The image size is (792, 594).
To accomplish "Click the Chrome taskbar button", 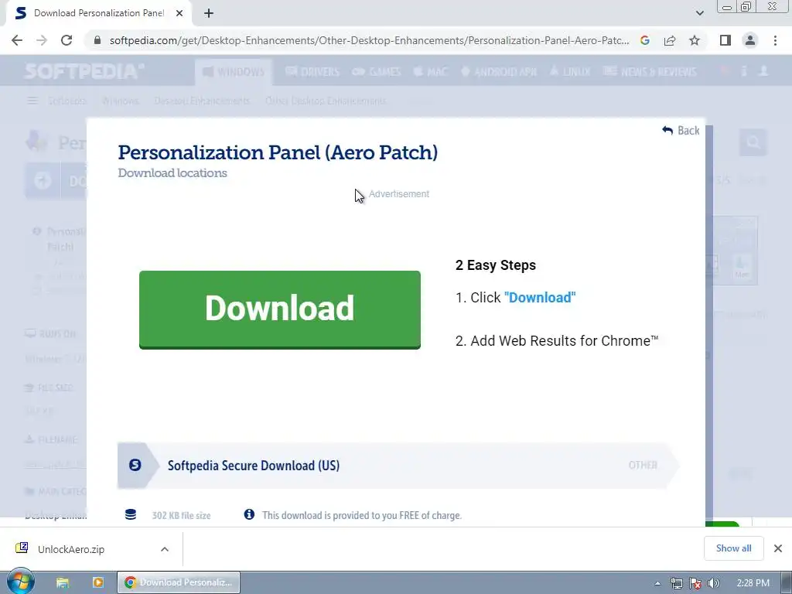I will (179, 582).
